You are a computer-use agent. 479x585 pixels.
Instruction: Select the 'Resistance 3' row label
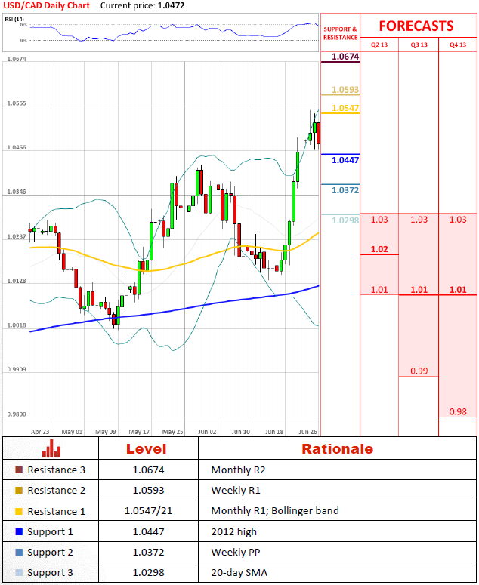56,470
